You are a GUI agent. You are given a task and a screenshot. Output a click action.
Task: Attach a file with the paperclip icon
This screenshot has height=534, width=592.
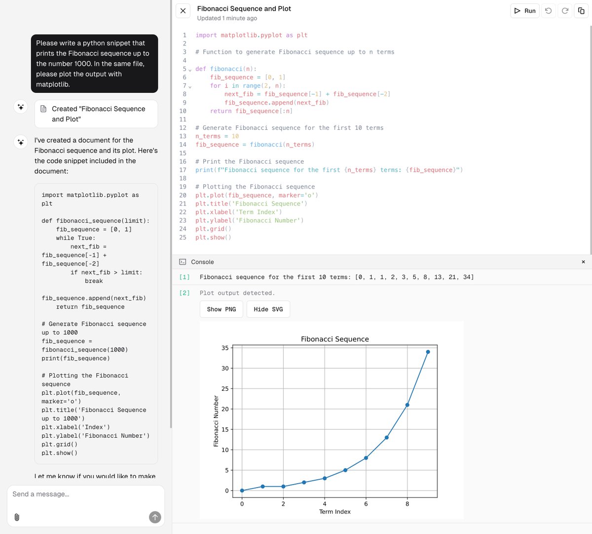click(x=17, y=517)
